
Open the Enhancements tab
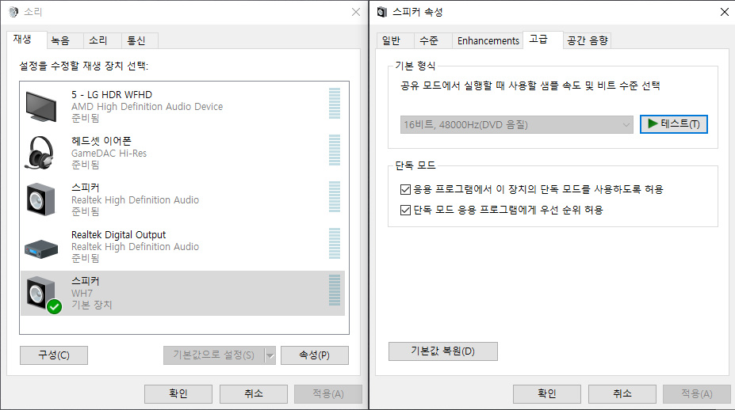click(x=488, y=40)
